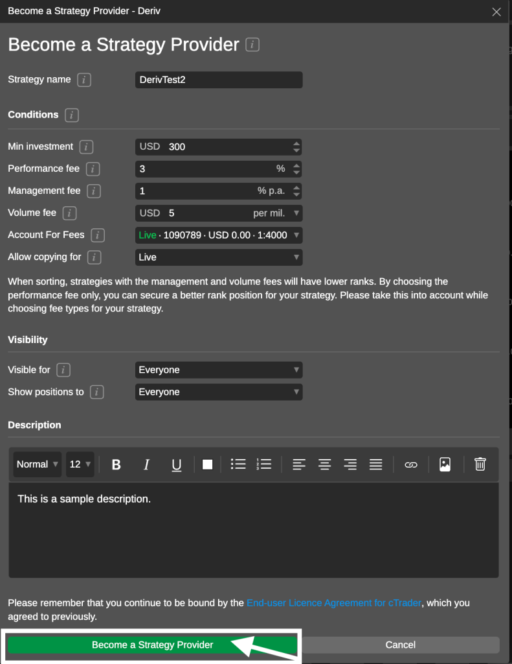Select the numbered list icon
Screen dimensions: 512x664
[264, 464]
